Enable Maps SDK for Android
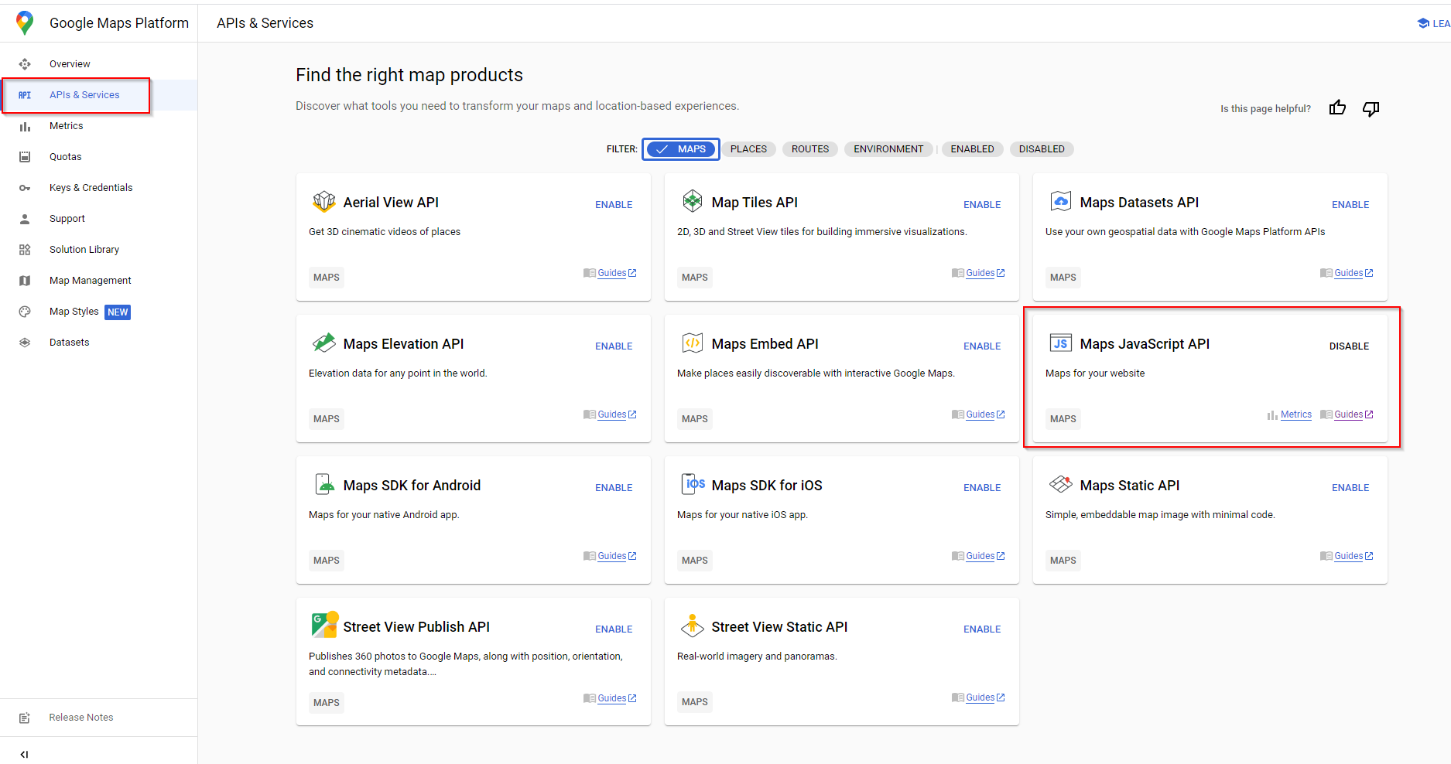 click(x=614, y=488)
